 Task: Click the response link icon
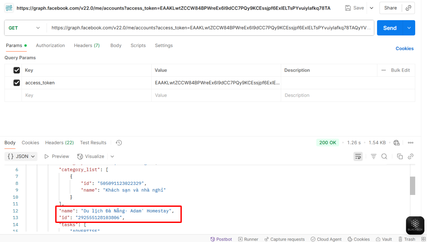(x=411, y=157)
